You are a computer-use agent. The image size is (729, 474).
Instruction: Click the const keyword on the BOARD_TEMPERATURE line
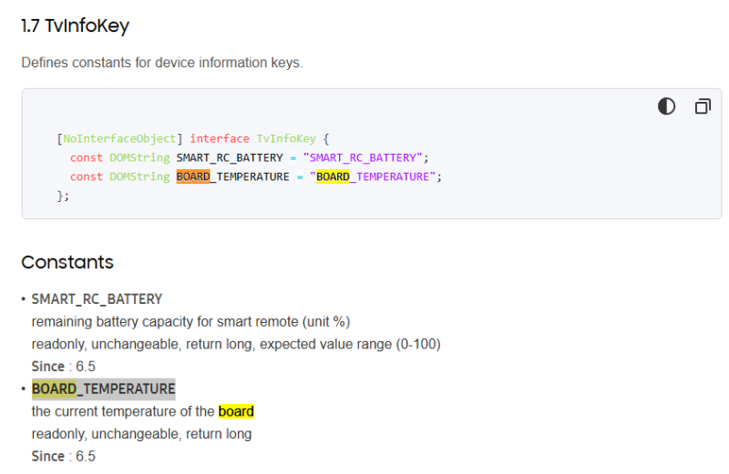tap(87, 176)
